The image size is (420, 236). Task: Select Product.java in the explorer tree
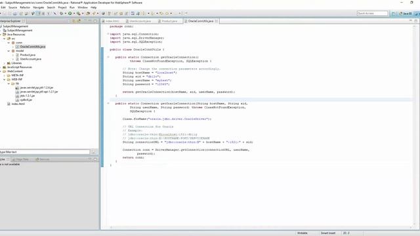(x=28, y=55)
